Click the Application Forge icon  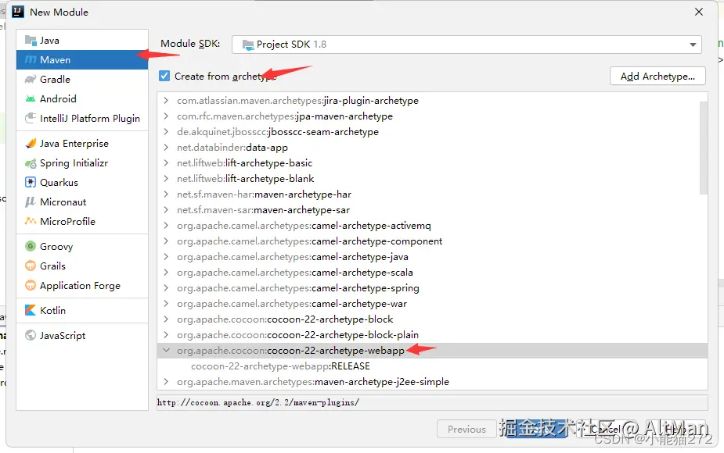coord(31,285)
